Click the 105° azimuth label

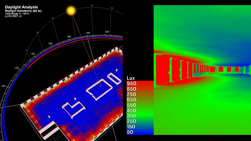coord(4,86)
